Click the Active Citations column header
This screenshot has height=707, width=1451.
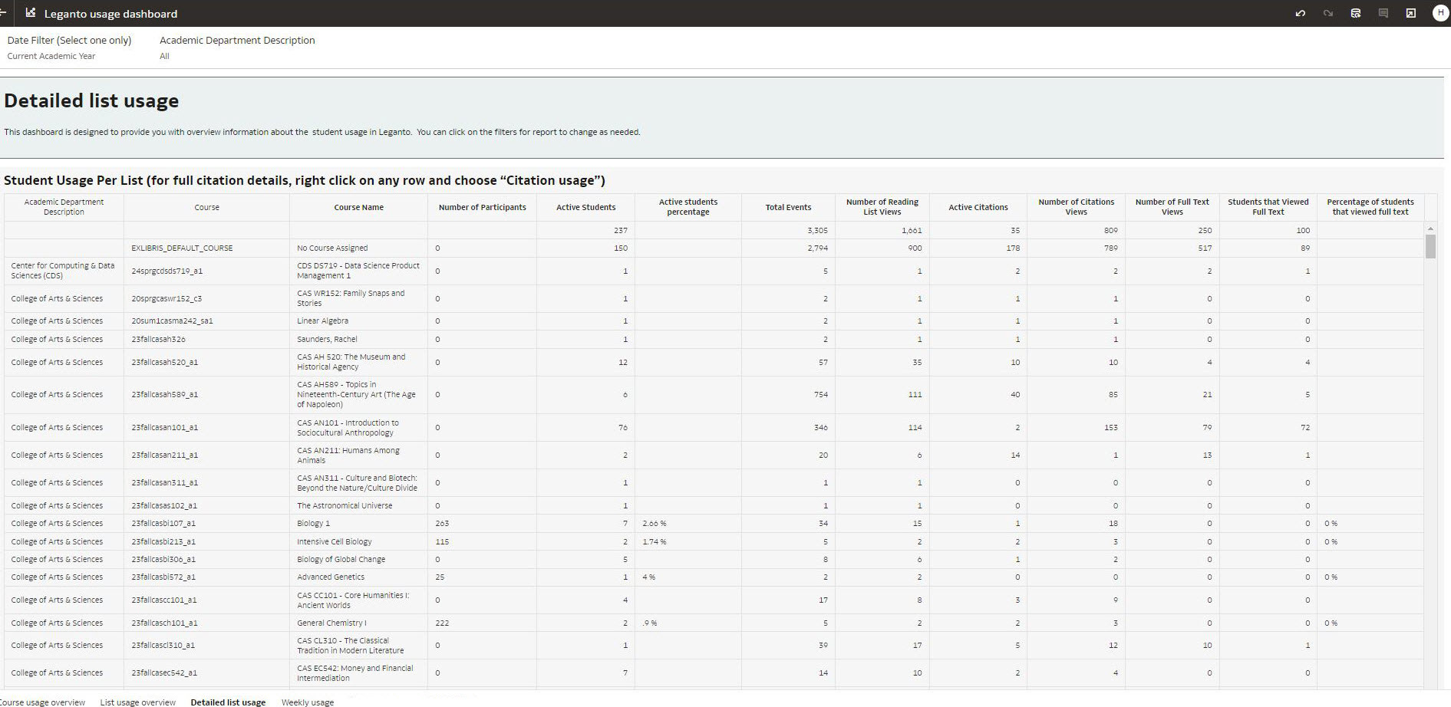point(978,207)
